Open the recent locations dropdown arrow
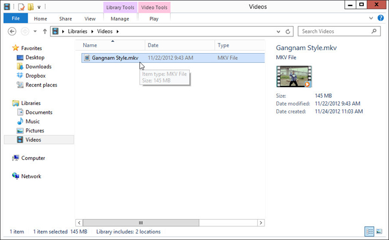Screen dimensions: 389x240 tap(35, 32)
